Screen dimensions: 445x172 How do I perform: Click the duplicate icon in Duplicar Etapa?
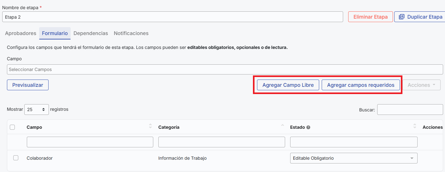401,17
